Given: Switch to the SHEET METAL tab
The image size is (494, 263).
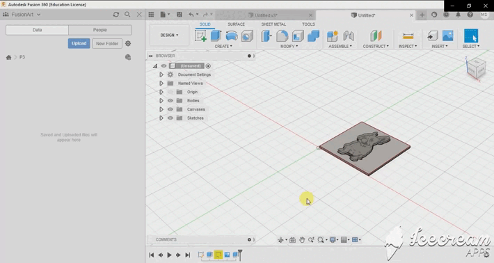Looking at the screenshot, I should (x=273, y=24).
